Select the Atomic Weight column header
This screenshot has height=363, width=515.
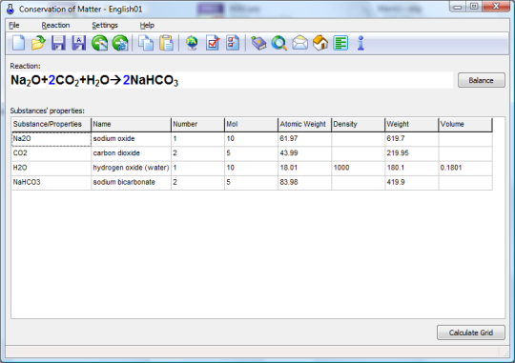(305, 125)
